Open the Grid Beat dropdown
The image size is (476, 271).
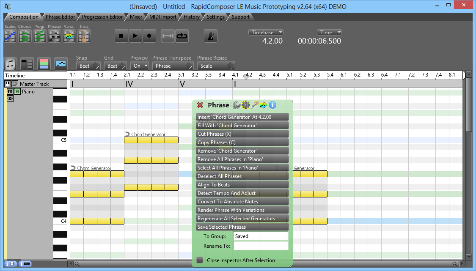pyautogui.click(x=115, y=66)
